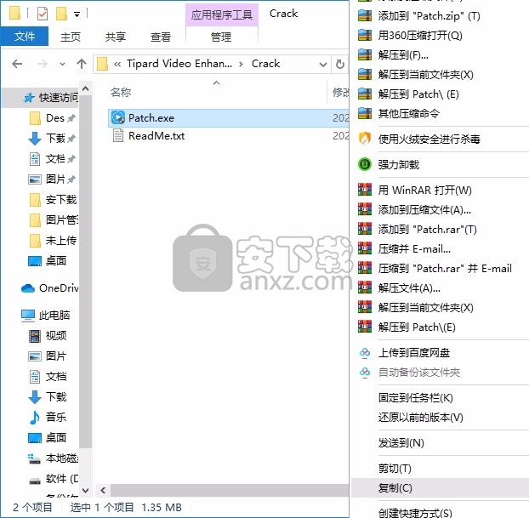Click the 百度网盘 upload icon
The image size is (529, 518).
365,353
